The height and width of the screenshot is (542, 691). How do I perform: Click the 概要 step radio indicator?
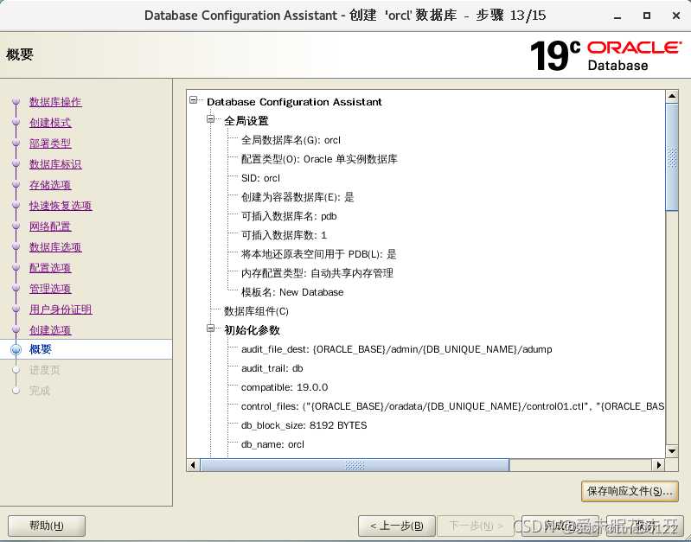tap(16, 349)
